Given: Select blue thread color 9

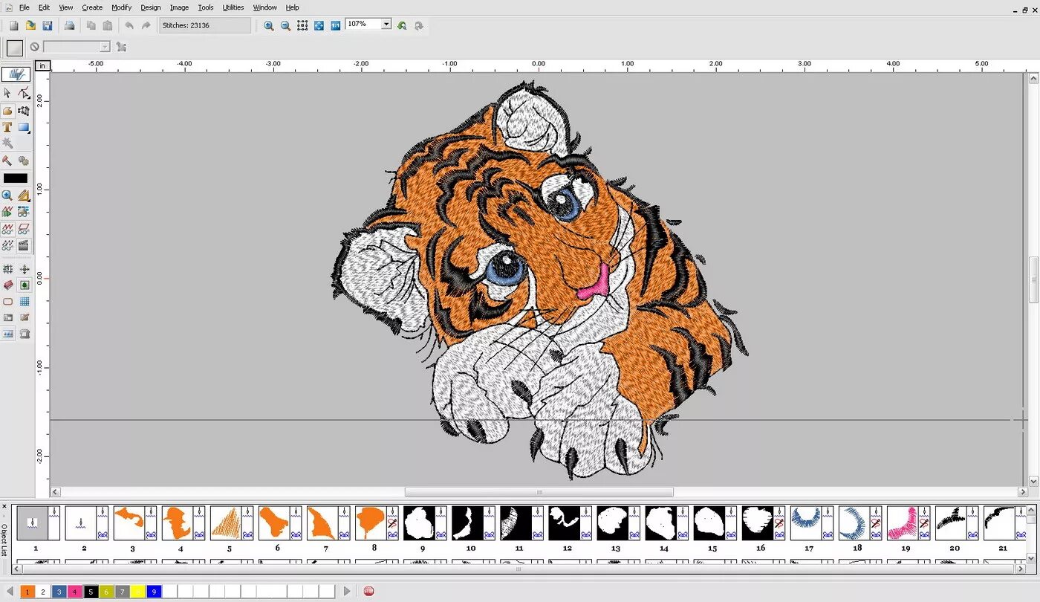Looking at the screenshot, I should [154, 592].
